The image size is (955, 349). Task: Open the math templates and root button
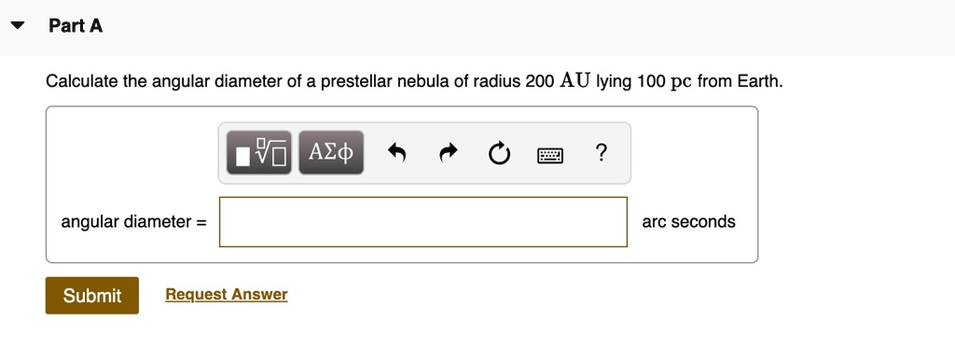click(x=259, y=153)
